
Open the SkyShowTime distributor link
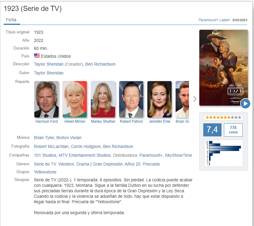coord(178,155)
